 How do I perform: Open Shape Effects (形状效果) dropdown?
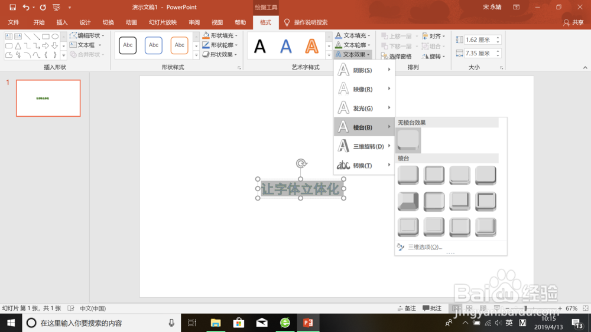point(220,54)
